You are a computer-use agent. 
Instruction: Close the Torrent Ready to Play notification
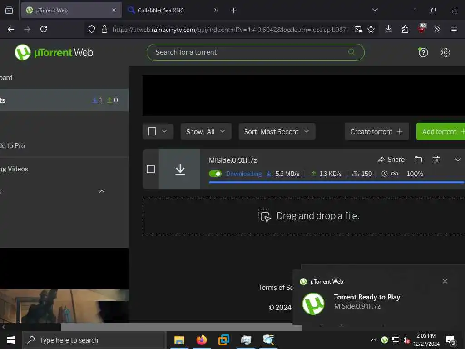445,281
